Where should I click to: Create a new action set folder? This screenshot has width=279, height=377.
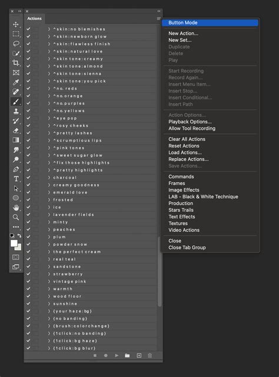pos(127,355)
